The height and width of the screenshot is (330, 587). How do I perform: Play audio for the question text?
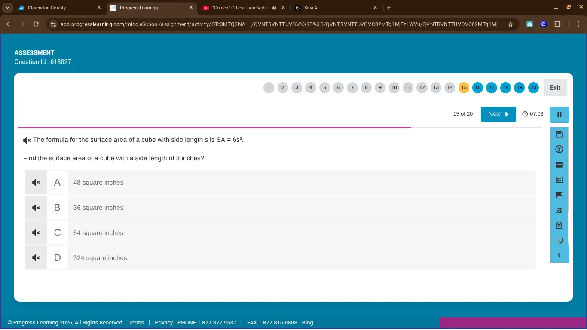[27, 140]
